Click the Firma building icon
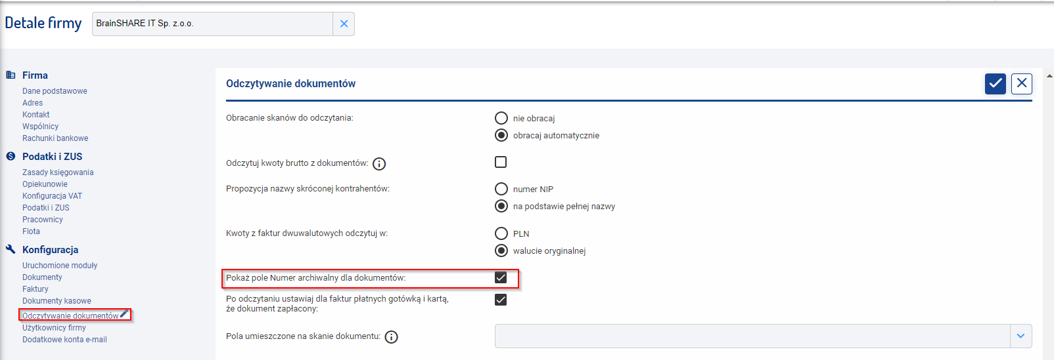The height and width of the screenshot is (360, 1054). coord(11,75)
